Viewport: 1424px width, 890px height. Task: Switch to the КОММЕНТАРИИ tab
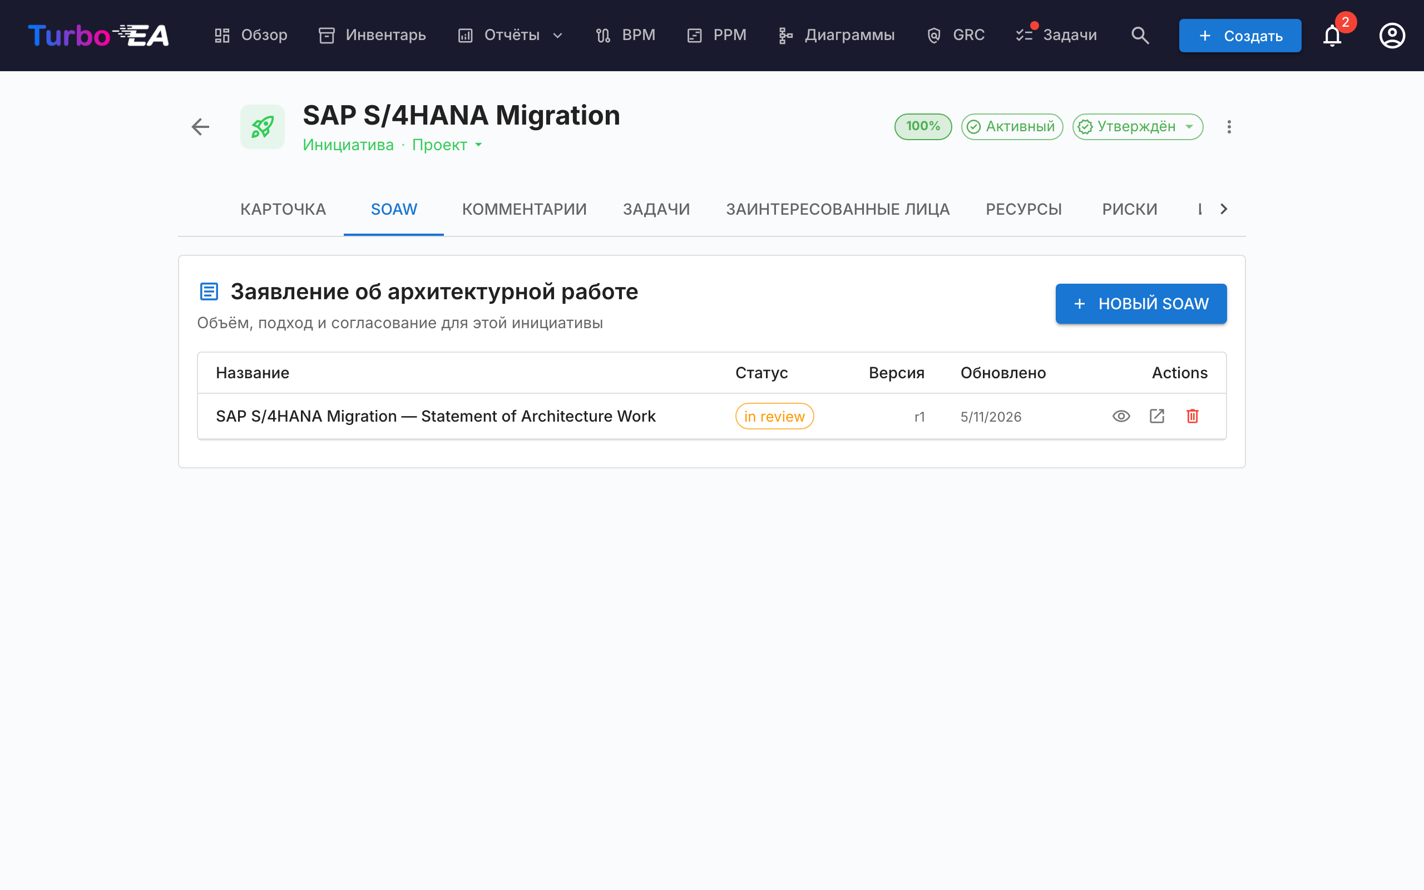525,209
